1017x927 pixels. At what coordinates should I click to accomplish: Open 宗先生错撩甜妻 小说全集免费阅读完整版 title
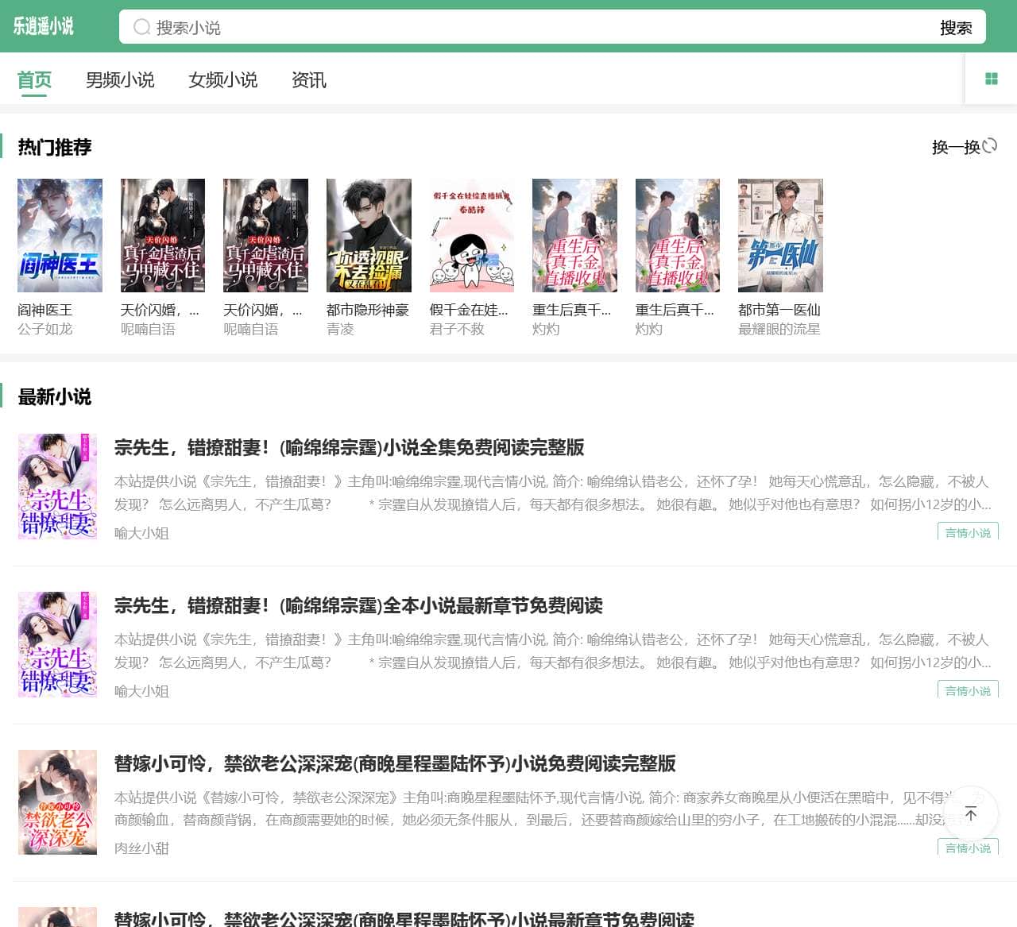pyautogui.click(x=350, y=447)
